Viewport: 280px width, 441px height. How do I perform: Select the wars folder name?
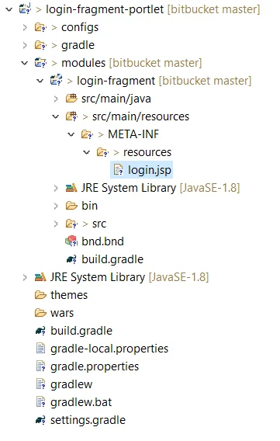point(62,313)
